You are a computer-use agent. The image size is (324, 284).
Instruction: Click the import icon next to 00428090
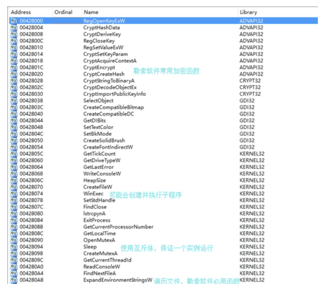click(x=14, y=240)
